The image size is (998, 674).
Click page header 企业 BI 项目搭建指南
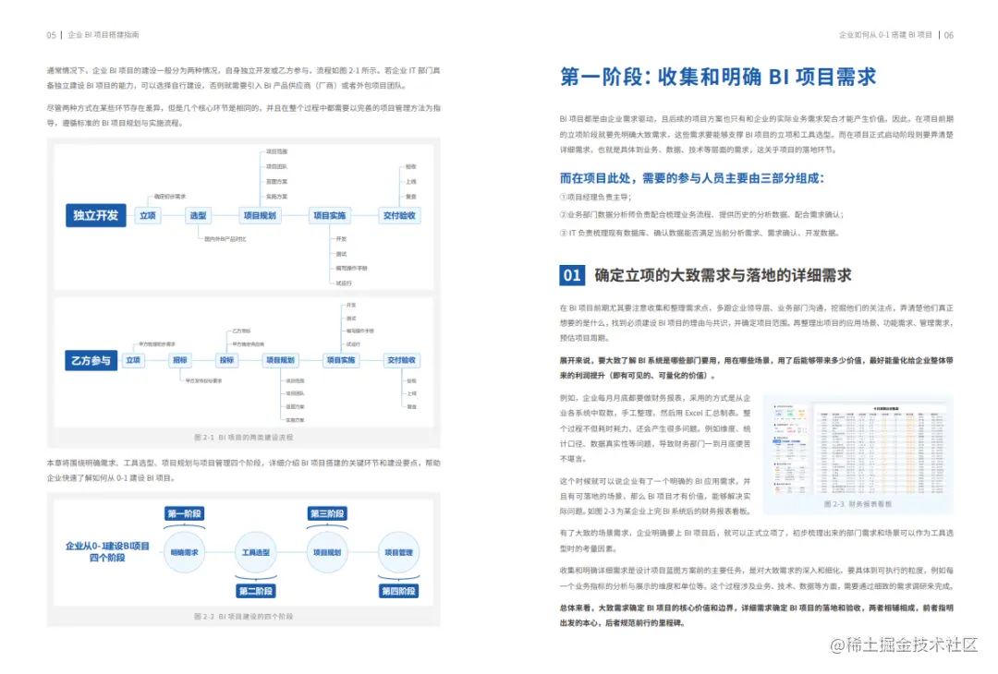pyautogui.click(x=103, y=35)
